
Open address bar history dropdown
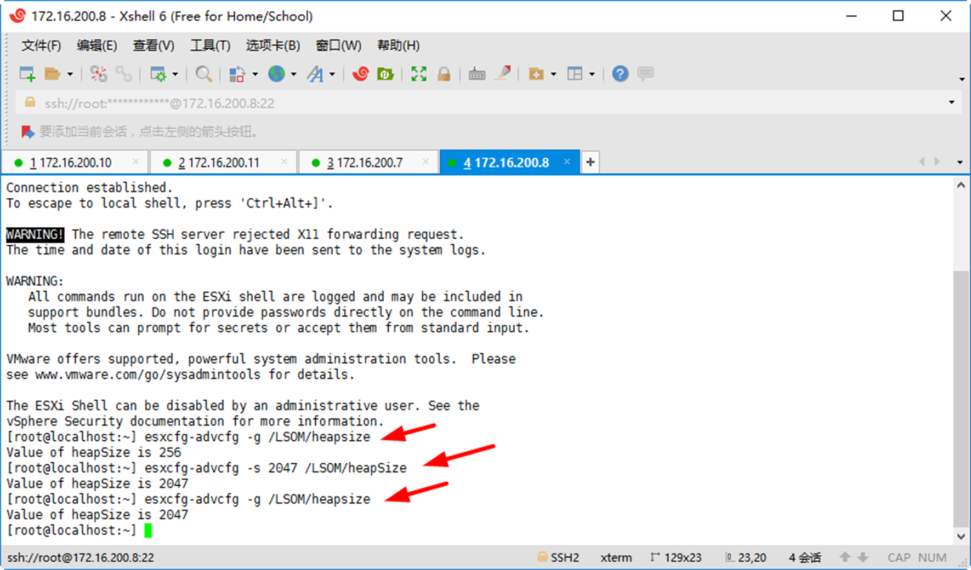pos(952,102)
